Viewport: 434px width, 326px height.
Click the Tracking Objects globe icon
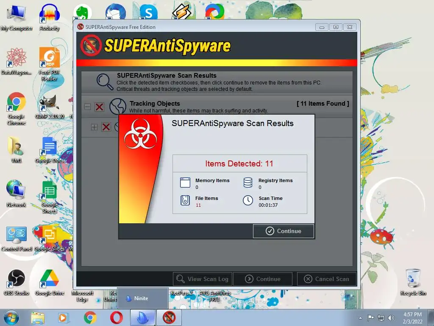point(118,107)
